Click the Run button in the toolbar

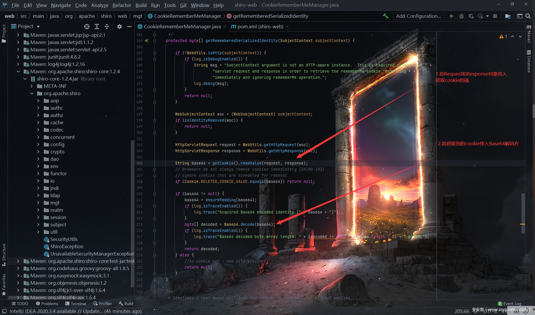tap(452, 16)
